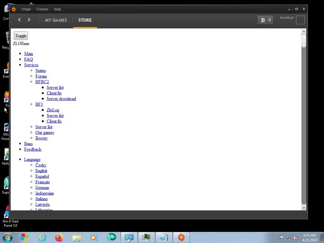Open Server list link above Our games
This screenshot has height=243, width=324.
(44, 127)
